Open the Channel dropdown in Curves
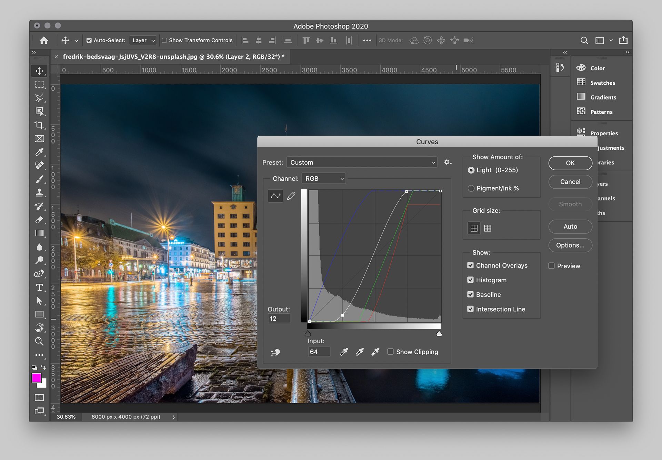The width and height of the screenshot is (662, 460). point(323,178)
